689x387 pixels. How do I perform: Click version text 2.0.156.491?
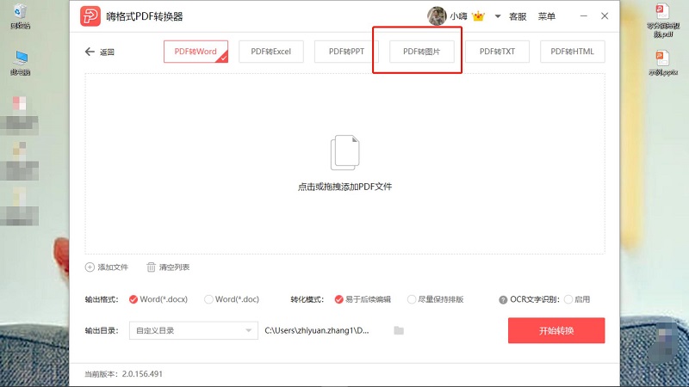(x=142, y=374)
